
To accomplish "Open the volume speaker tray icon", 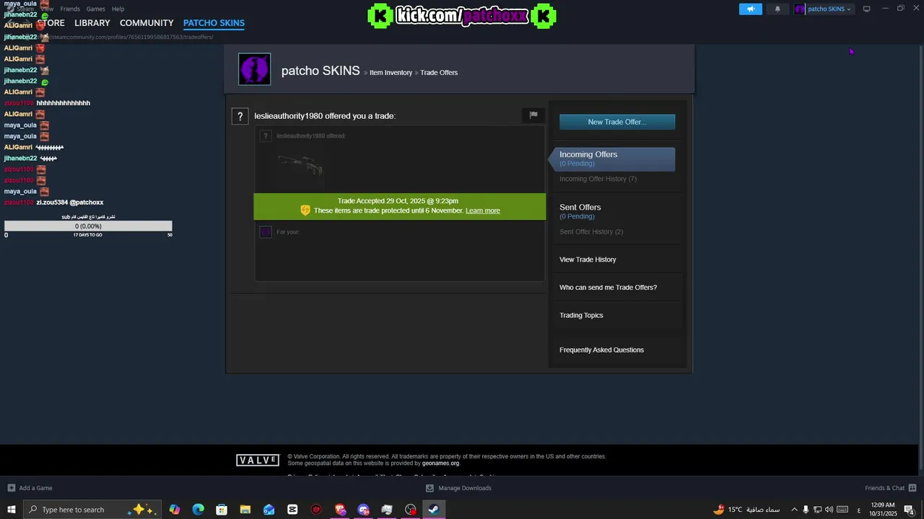I will tap(829, 510).
